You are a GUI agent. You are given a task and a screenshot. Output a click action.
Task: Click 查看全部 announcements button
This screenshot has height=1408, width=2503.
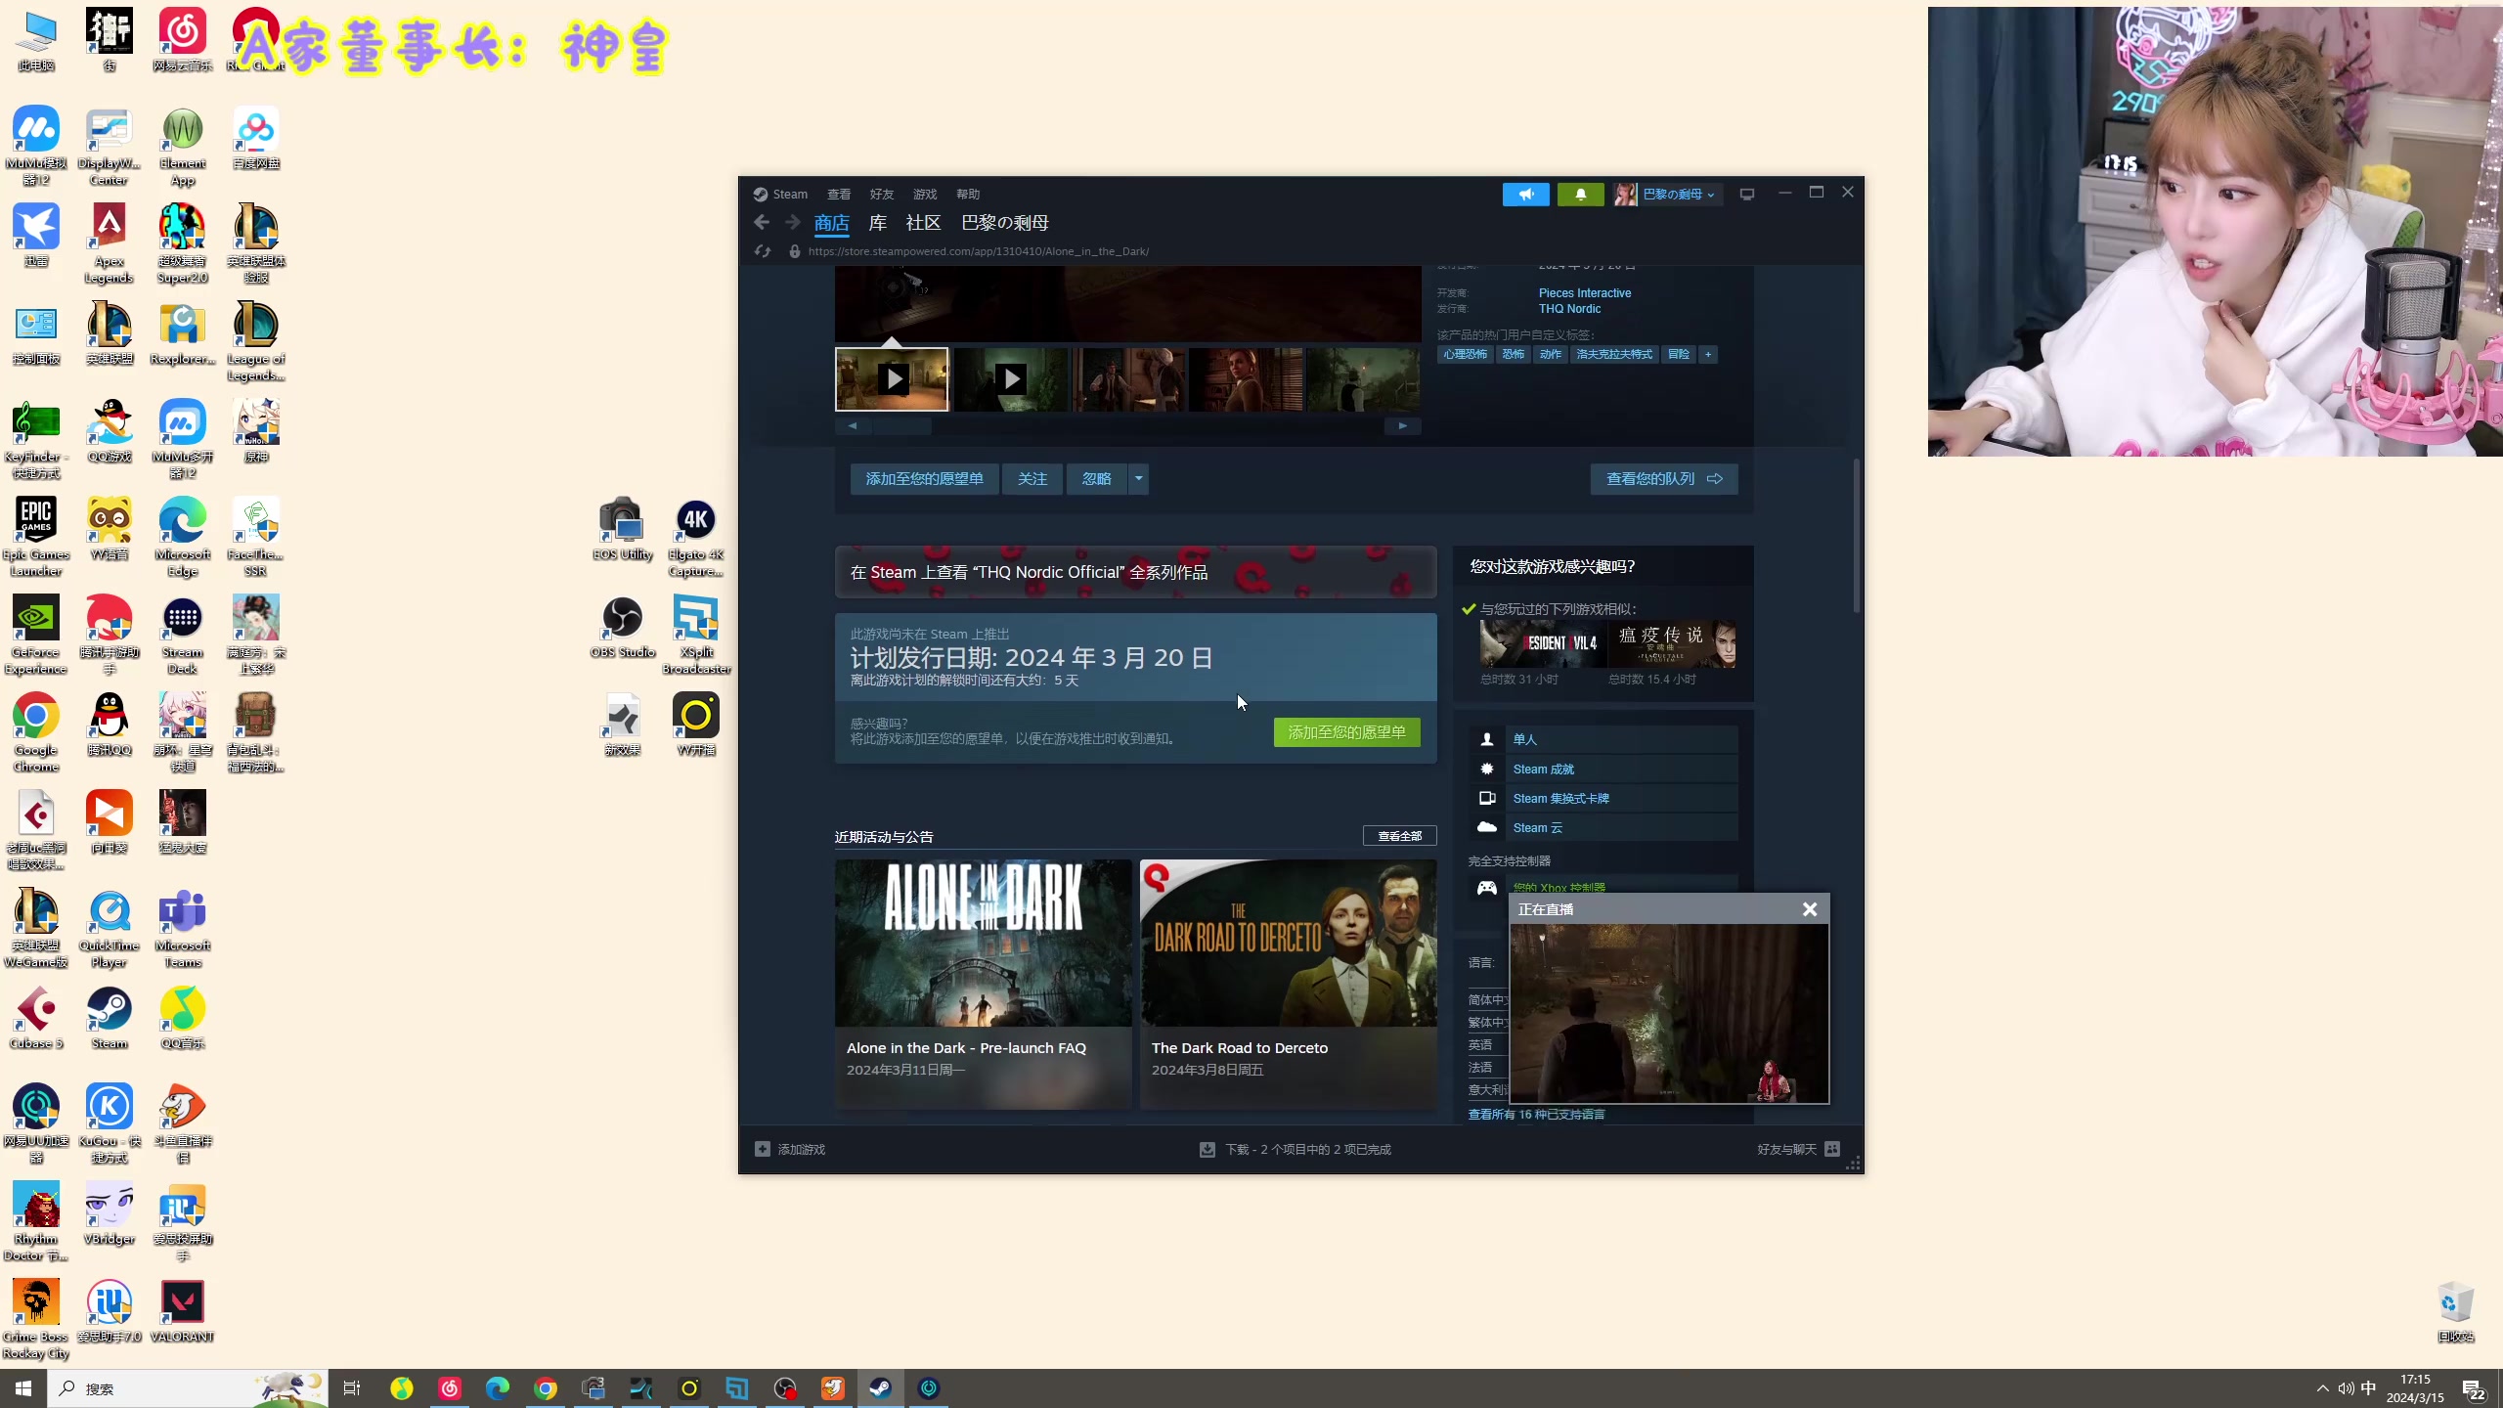[1399, 836]
